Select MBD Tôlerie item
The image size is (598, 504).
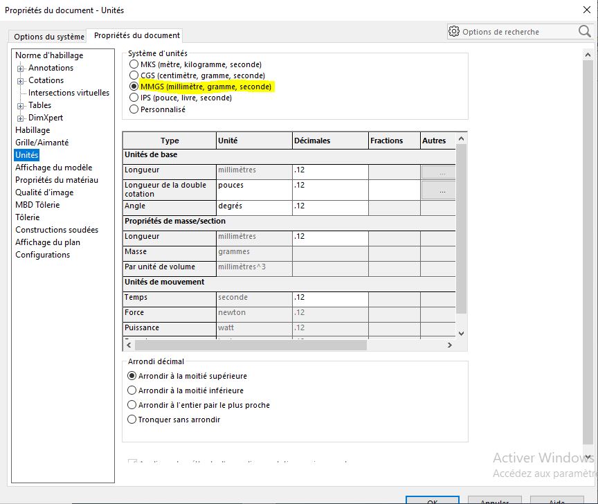(x=37, y=205)
